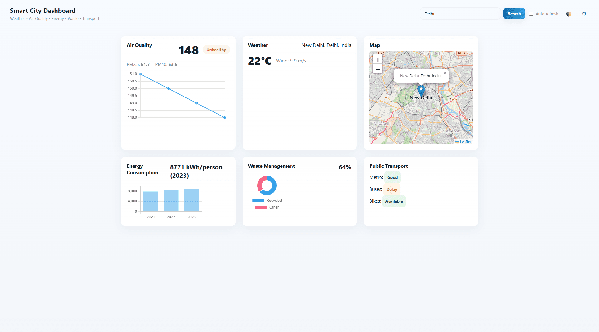Viewport: 599px width, 332px height.
Task: Click the Wind: 9.9 m/s text
Action: (291, 61)
